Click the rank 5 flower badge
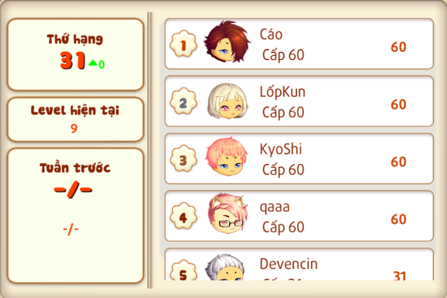The image size is (447, 298). pos(184,270)
